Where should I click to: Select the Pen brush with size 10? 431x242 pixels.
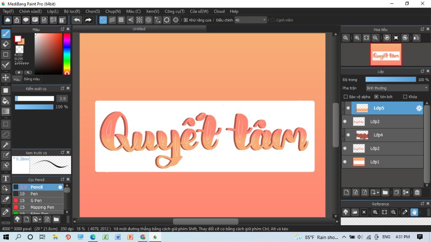tap(38, 194)
